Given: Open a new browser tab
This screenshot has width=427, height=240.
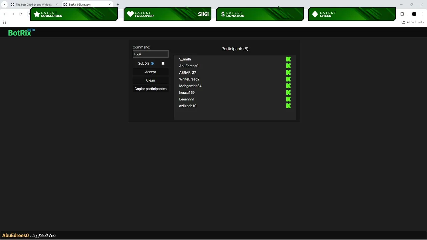Looking at the screenshot, I should click(x=118, y=4).
